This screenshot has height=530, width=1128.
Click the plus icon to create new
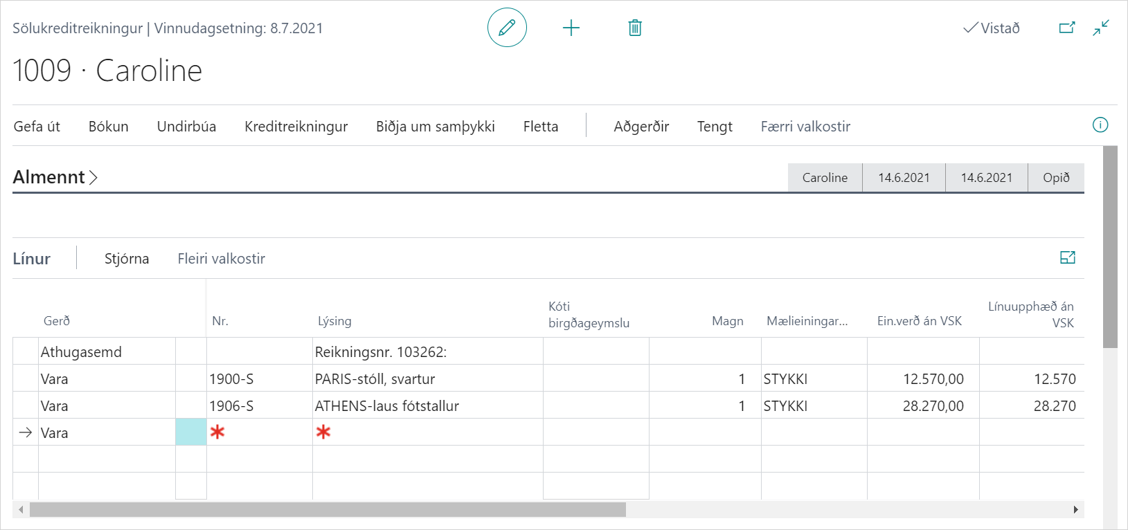[571, 28]
